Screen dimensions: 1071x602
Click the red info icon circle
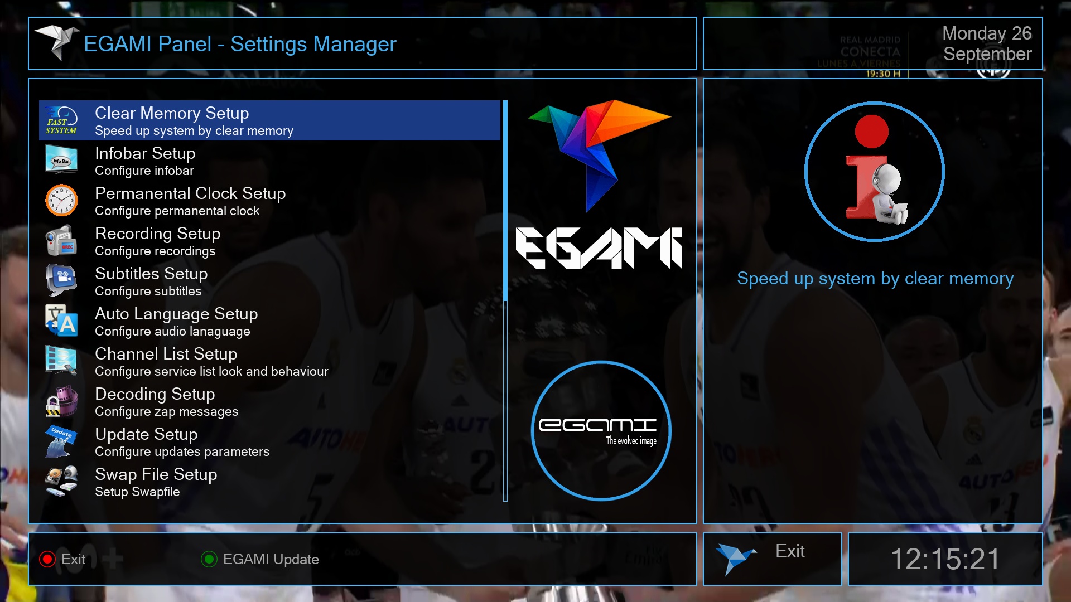tap(874, 172)
